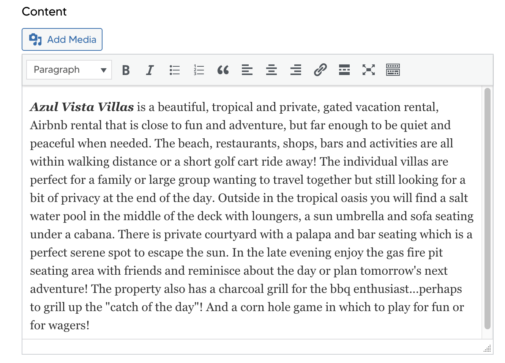Click the Add Media button

pyautogui.click(x=62, y=39)
